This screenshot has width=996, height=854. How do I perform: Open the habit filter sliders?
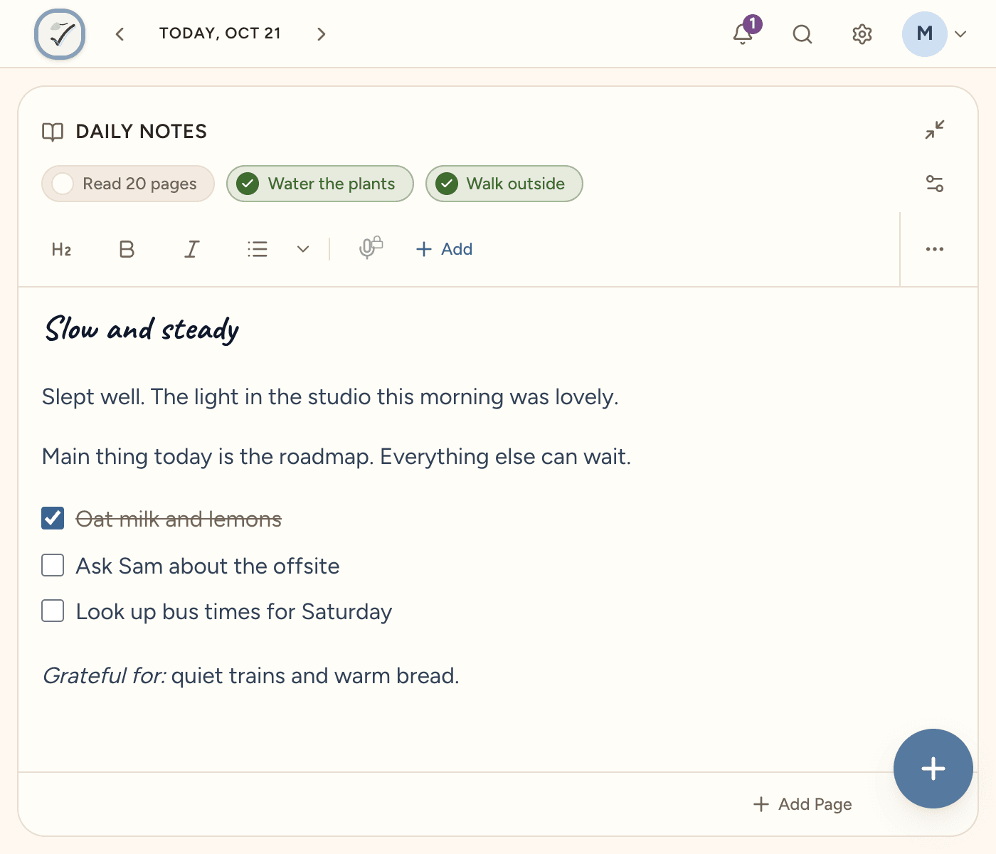[x=935, y=184]
